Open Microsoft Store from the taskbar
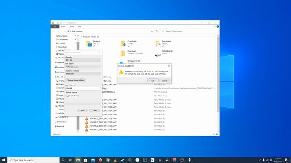 click(x=85, y=160)
